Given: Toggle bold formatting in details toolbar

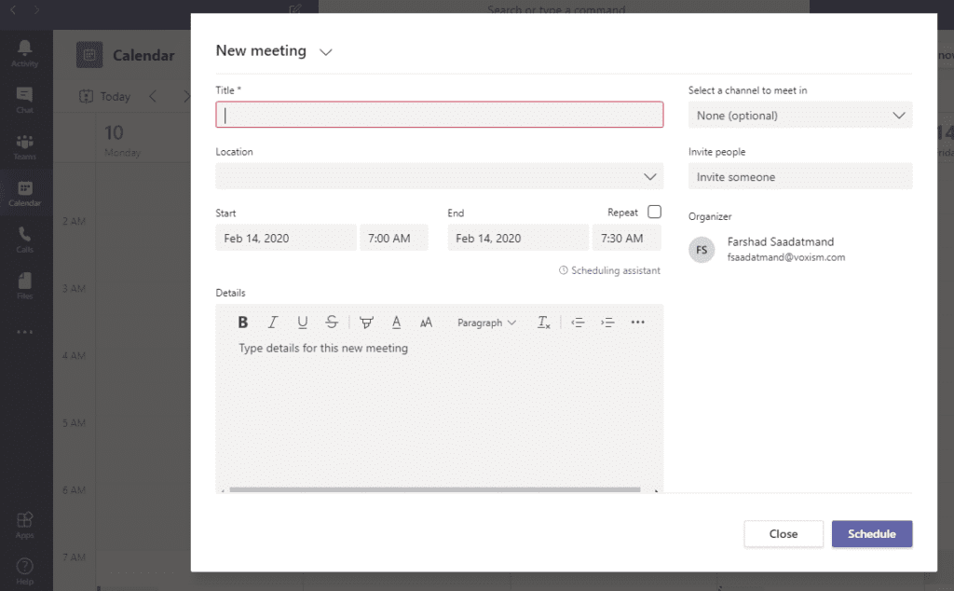Looking at the screenshot, I should pos(242,322).
